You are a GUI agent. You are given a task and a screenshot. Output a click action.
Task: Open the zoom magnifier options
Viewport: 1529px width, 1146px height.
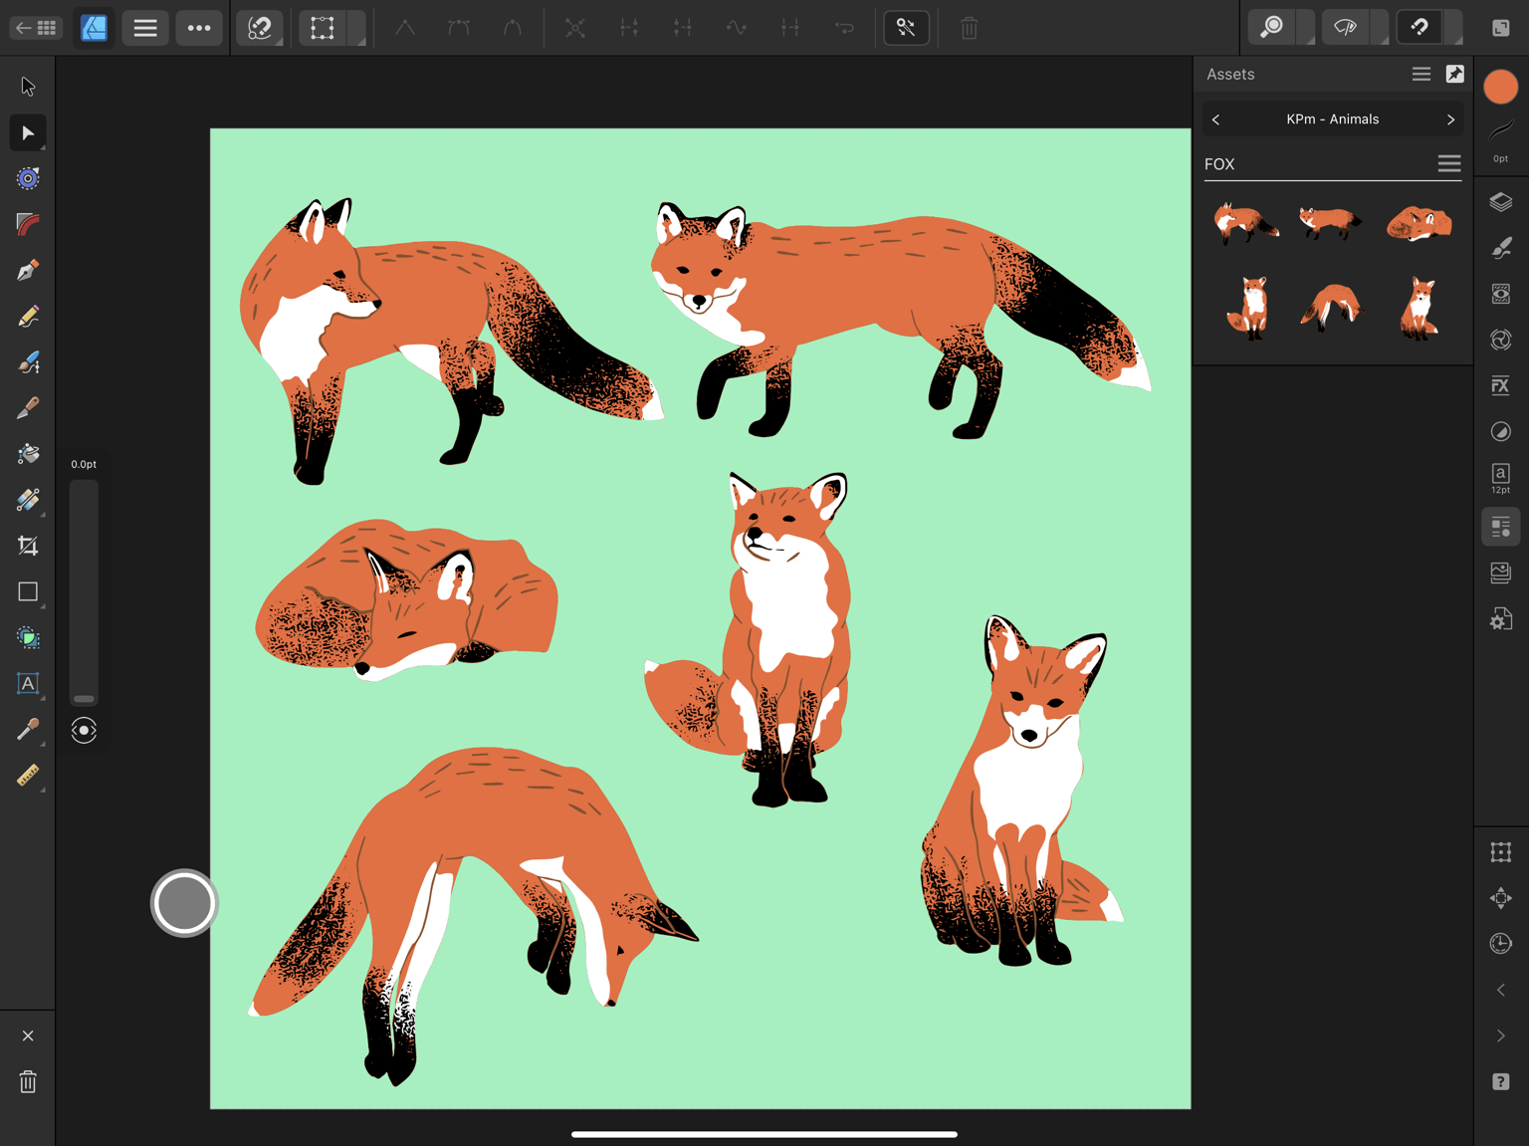point(1272,28)
